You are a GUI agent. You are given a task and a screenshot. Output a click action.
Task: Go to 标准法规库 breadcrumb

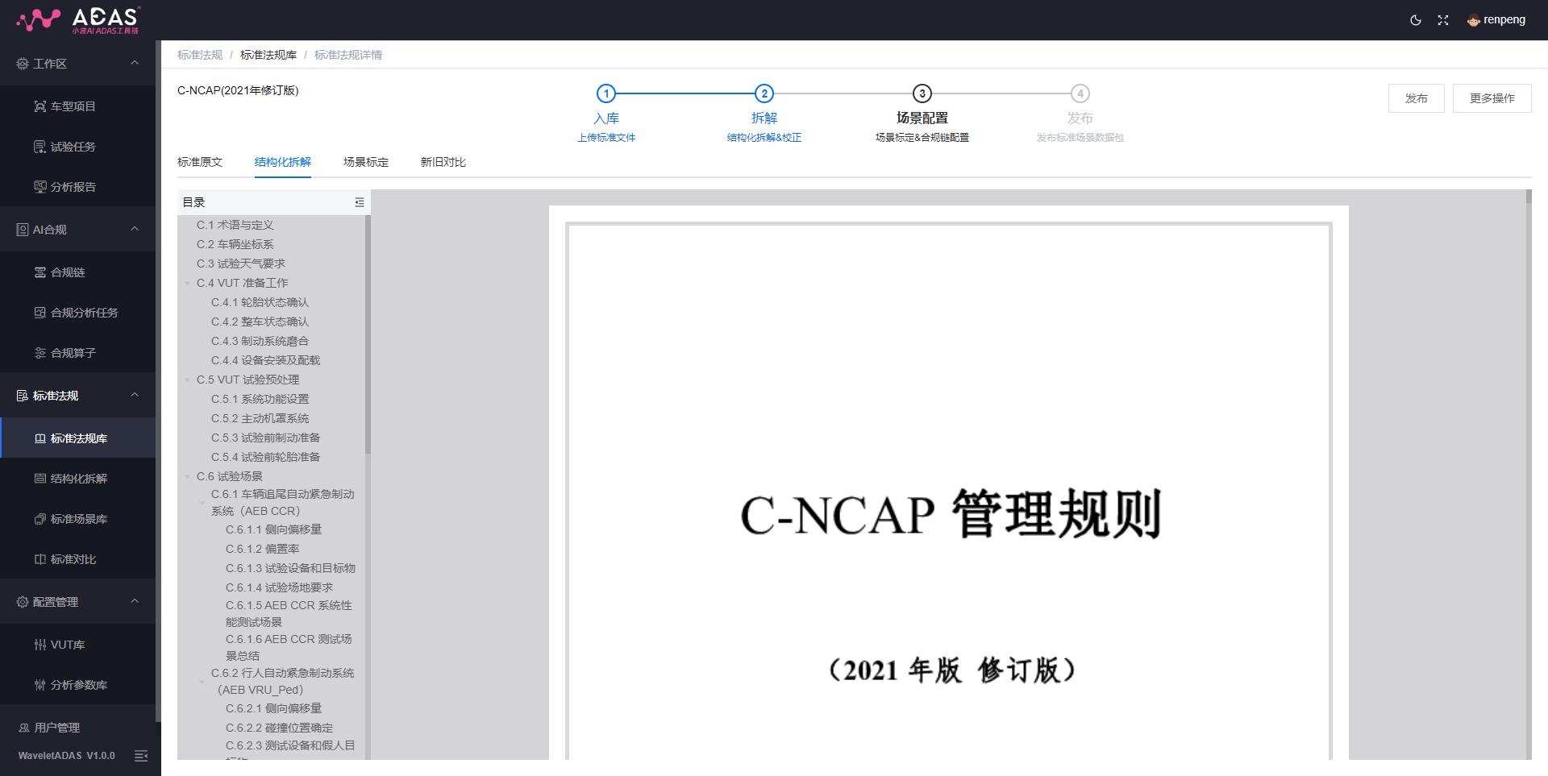pos(268,55)
